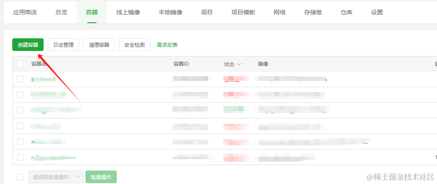Click the 清理容器 button

(99, 45)
